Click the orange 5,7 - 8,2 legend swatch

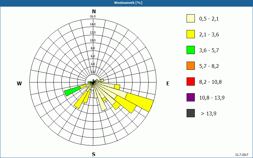(x=191, y=66)
